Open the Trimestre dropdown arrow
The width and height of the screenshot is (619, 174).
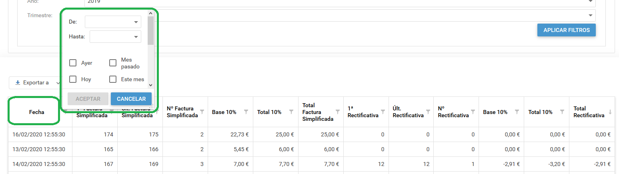591,15
